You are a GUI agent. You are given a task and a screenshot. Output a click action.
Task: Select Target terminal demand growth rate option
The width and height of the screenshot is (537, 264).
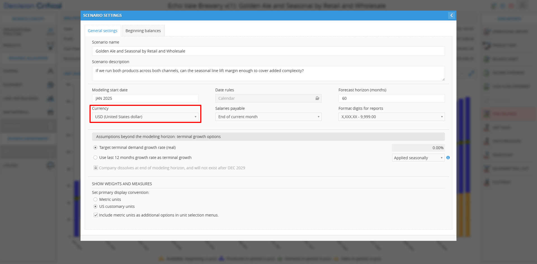(95, 148)
